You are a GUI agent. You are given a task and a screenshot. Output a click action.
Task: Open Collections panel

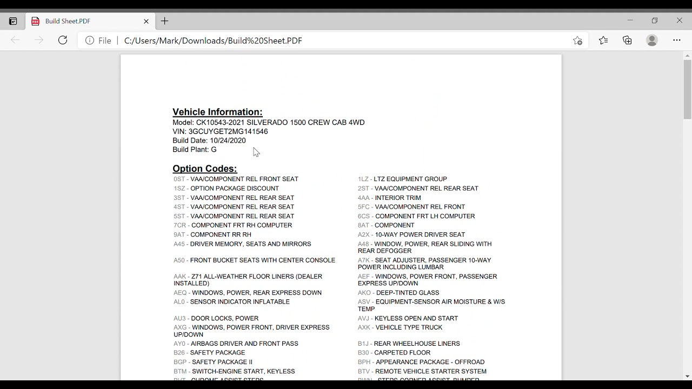pos(627,41)
